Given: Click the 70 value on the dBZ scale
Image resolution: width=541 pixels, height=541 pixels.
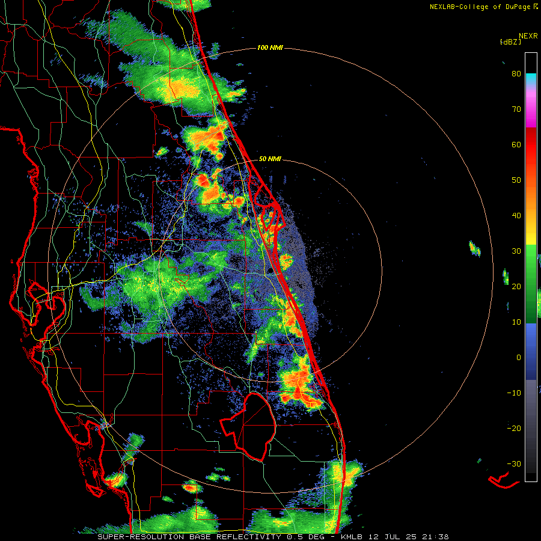Looking at the screenshot, I should 516,109.
